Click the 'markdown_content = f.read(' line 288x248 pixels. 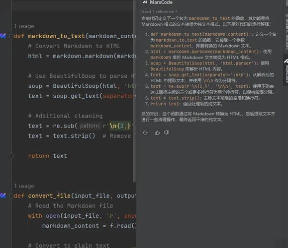89,226
